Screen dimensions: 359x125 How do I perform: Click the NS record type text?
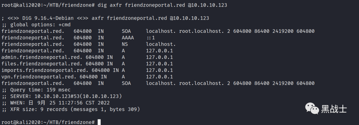[125, 44]
